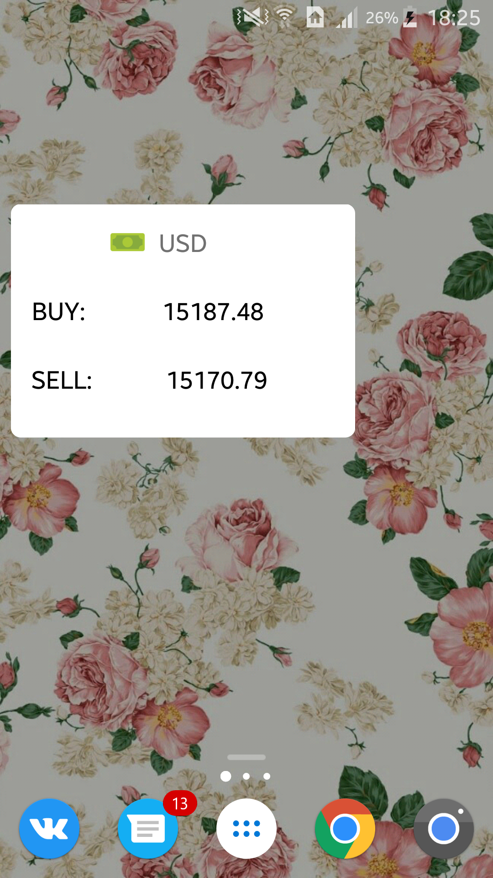Open the Messages app with 13 unread
This screenshot has width=493, height=878.
point(148,829)
